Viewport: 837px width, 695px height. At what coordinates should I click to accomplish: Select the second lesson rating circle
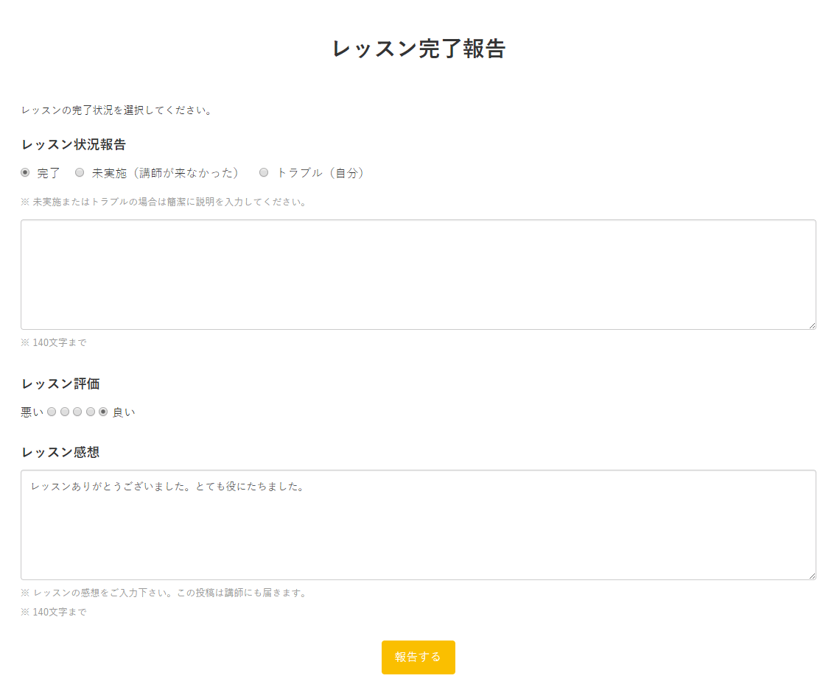(x=64, y=412)
